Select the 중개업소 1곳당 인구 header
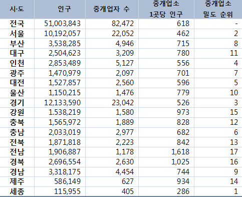Image resolution: width=242 pixels, height=197 pixels. coord(166,9)
